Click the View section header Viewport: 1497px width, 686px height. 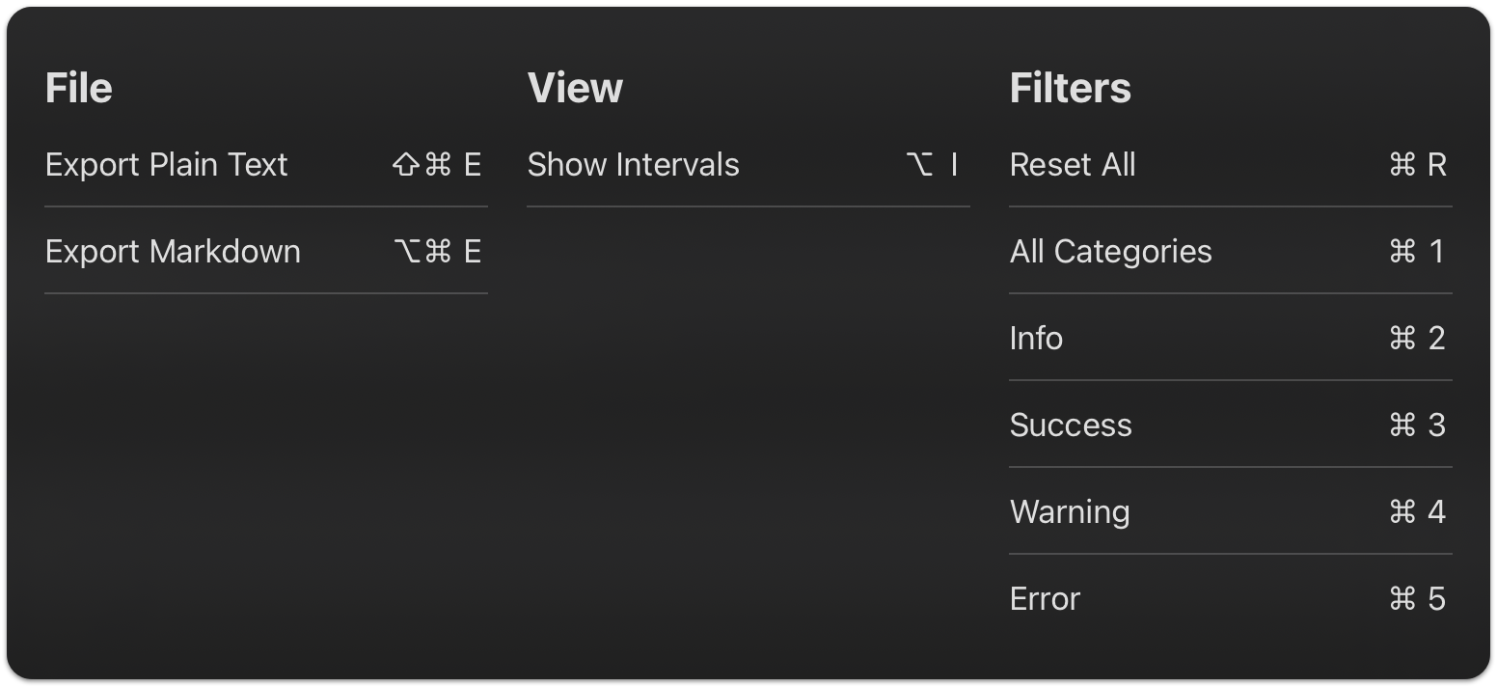click(x=575, y=87)
